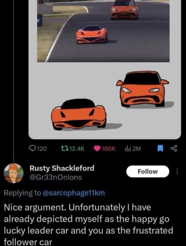Share the post using the share icon
The height and width of the screenshot is (246, 186).
(x=174, y=148)
